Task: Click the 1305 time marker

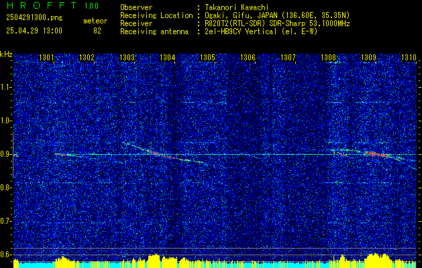Action: (208, 58)
